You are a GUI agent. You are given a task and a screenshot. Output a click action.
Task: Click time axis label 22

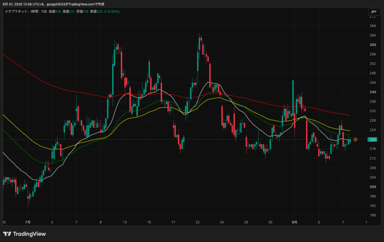pyautogui.click(x=197, y=222)
